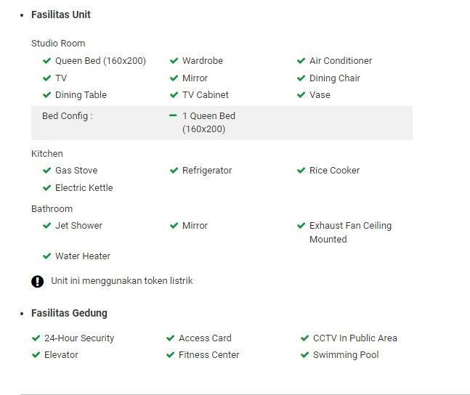Click the Bathroom section label
Screen dimensions: 470x395
point(52,209)
